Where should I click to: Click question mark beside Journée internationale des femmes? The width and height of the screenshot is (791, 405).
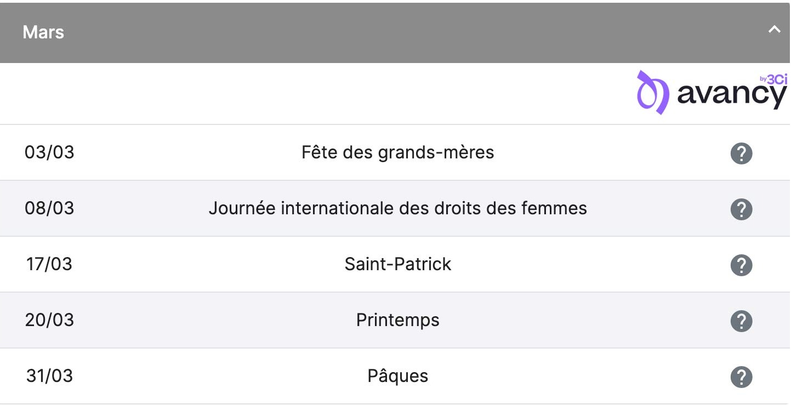pos(741,209)
